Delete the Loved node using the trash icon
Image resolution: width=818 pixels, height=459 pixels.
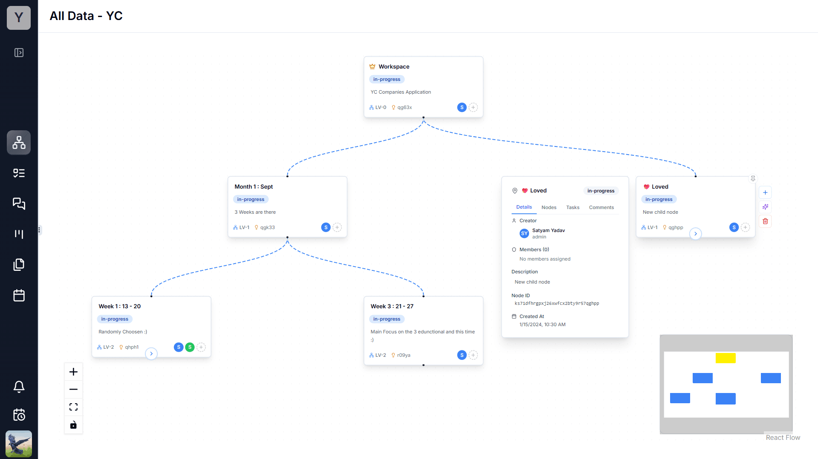[765, 221]
